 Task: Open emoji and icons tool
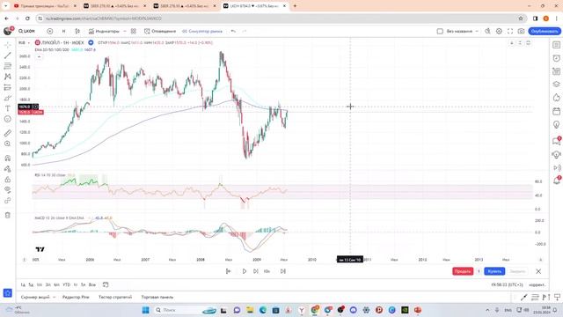pyautogui.click(x=8, y=119)
